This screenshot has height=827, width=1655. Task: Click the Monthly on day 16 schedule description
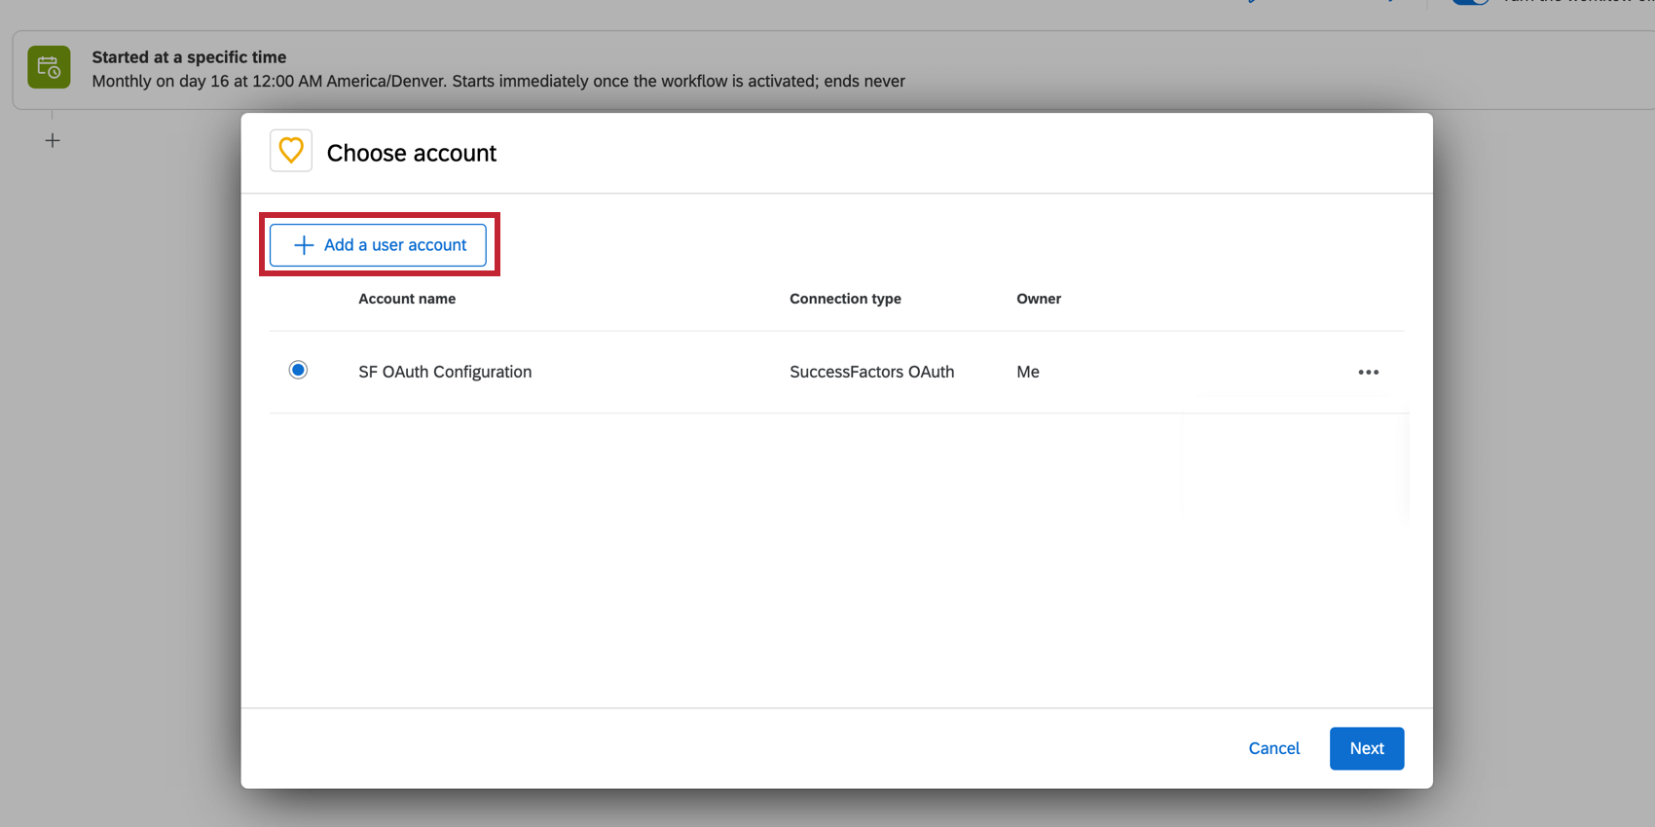(x=498, y=81)
